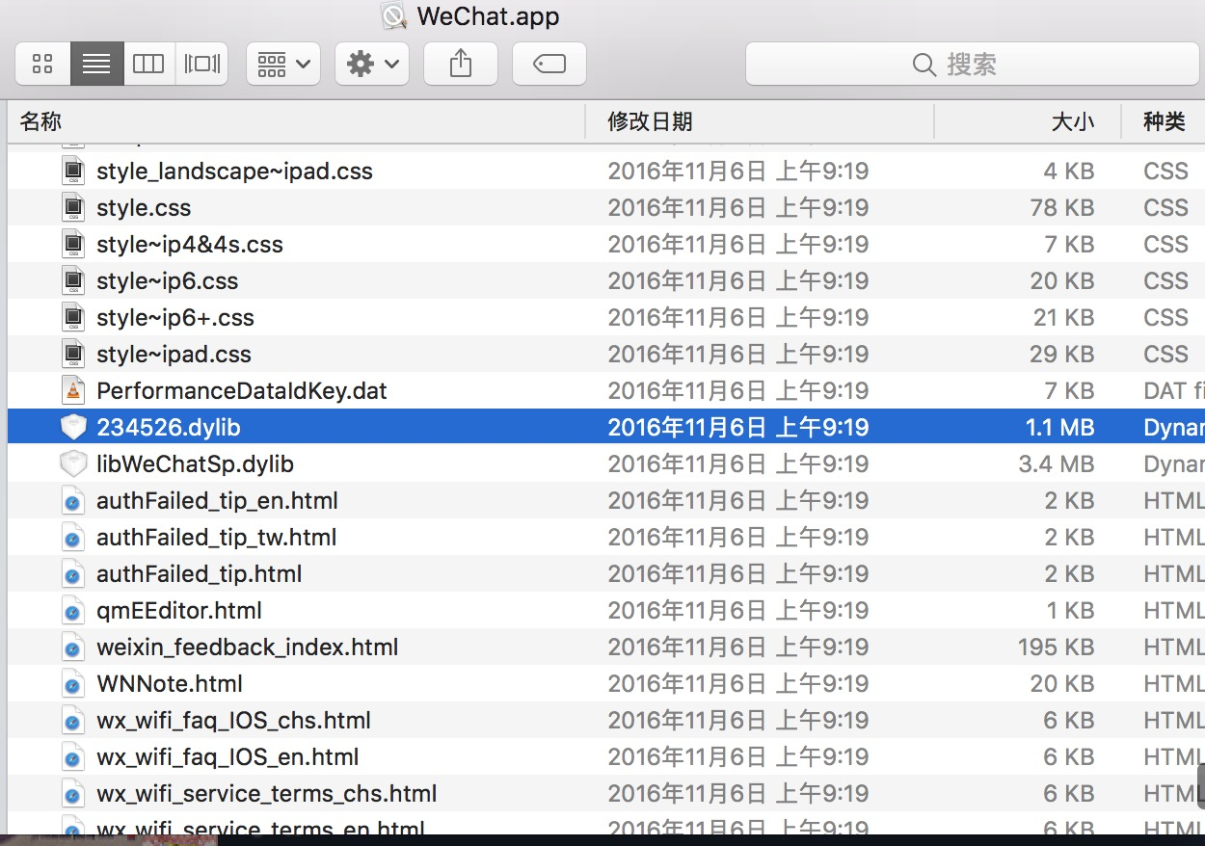Viewport: 1205px width, 846px height.
Task: Click the 3.4 MB size of libWeChatSp.dylib
Action: pos(1057,464)
